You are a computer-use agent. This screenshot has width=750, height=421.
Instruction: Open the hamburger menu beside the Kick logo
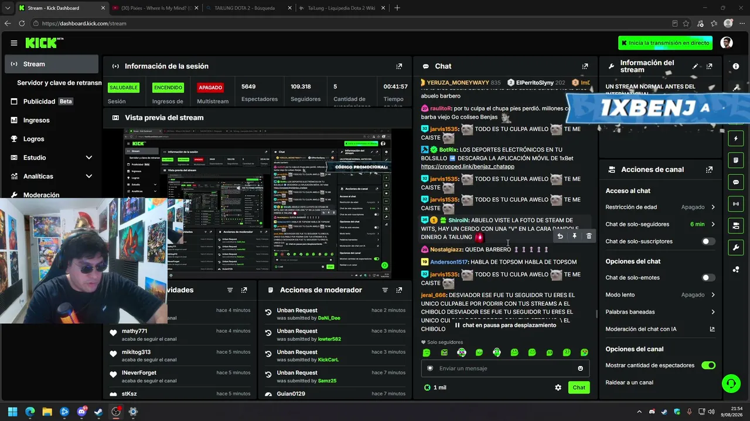coord(14,43)
